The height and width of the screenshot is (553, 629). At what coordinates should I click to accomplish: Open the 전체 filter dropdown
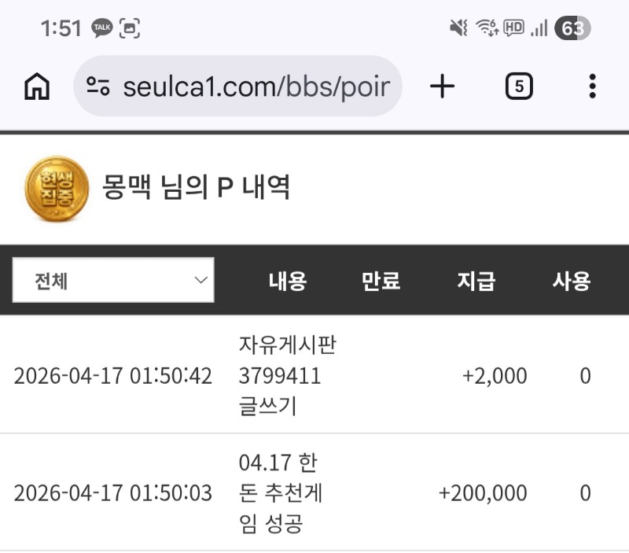[113, 280]
